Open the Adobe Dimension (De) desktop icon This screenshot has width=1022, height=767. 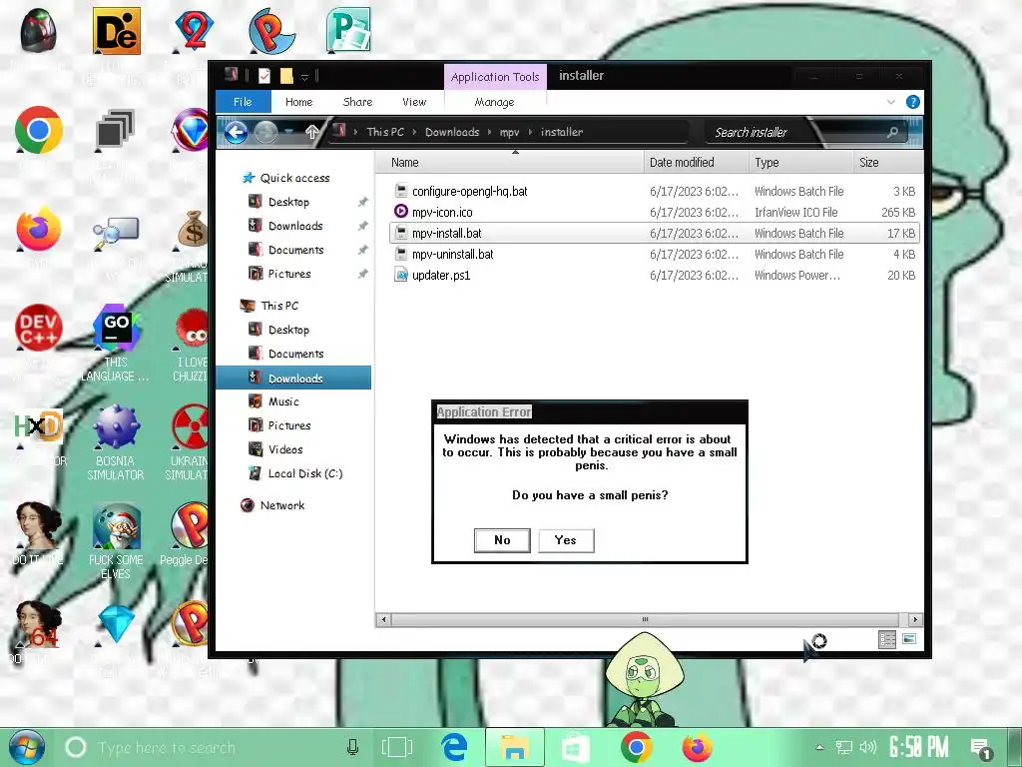click(116, 31)
